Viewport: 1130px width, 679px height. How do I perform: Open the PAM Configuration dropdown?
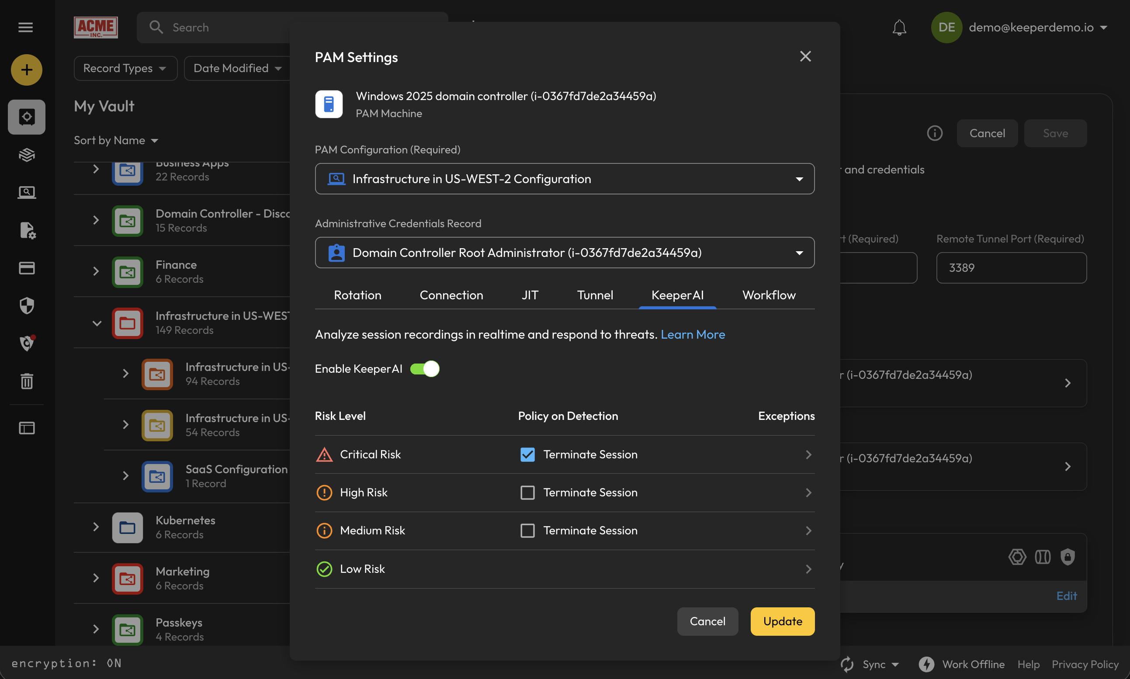[565, 179]
